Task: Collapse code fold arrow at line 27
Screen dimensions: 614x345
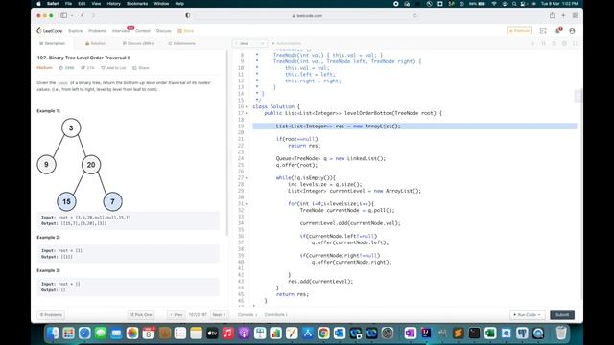Action: pos(247,178)
